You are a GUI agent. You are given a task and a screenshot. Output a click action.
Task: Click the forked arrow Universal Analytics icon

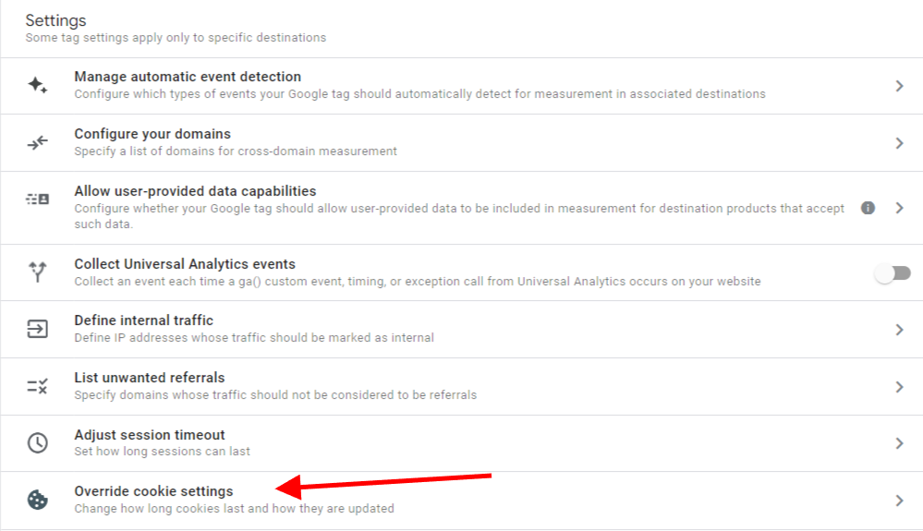[38, 272]
